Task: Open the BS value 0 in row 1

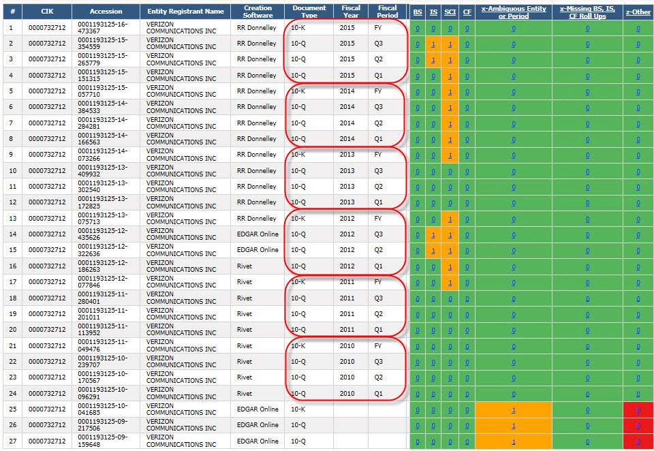Action: (418, 29)
